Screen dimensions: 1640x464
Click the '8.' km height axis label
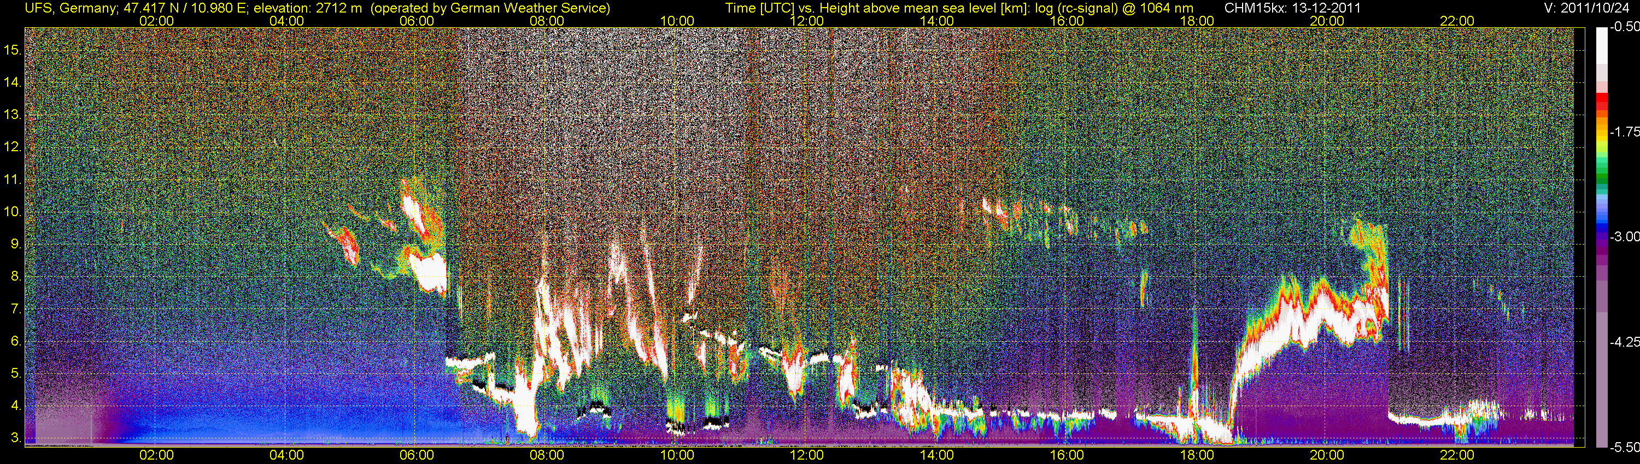[x=16, y=277]
